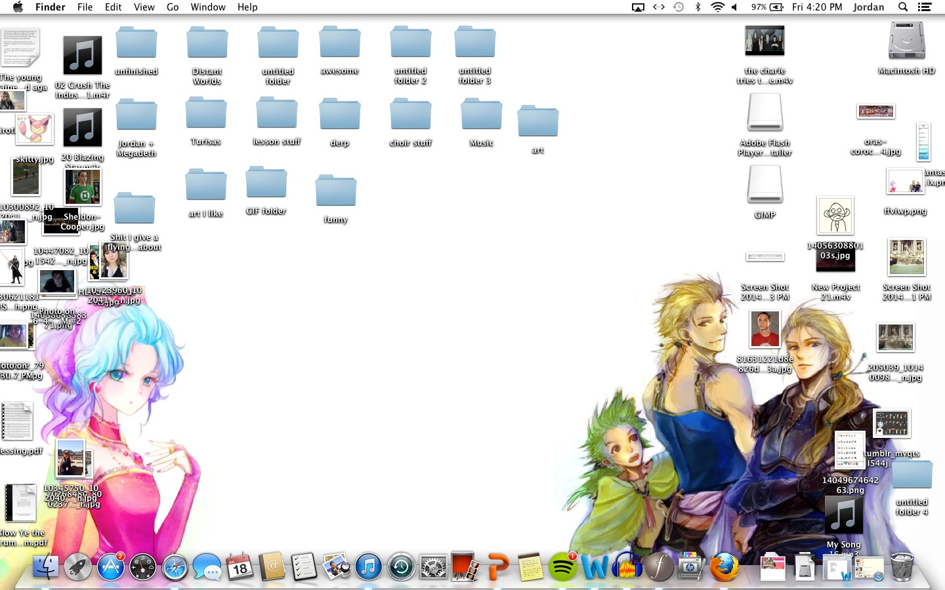Open the 'art I like' folder
Viewport: 945px width, 590px height.
[206, 185]
